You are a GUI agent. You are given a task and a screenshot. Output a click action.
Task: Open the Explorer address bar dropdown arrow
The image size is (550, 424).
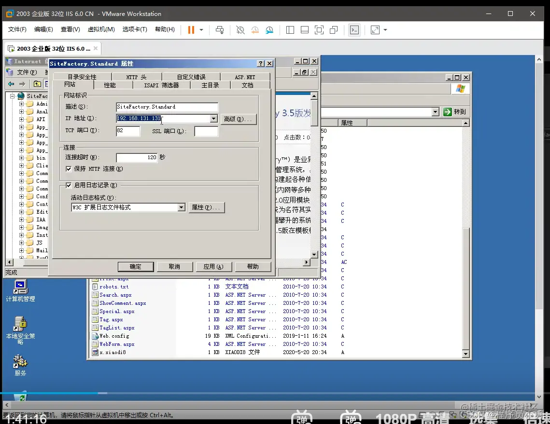coord(435,112)
